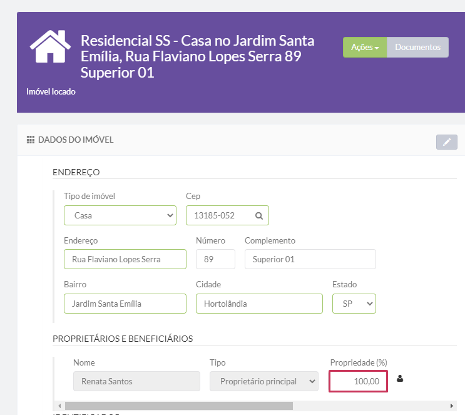Click the Cep field with 13185-052
Image resolution: width=465 pixels, height=415 pixels.
(227, 215)
